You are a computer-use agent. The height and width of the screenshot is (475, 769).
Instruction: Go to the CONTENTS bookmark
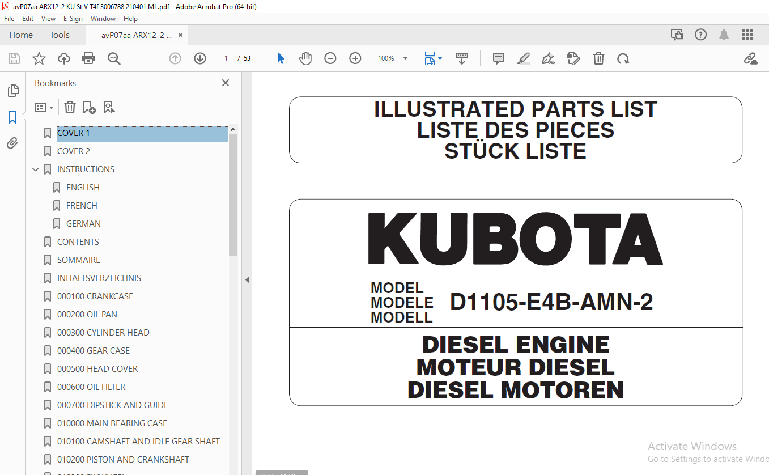coord(78,242)
